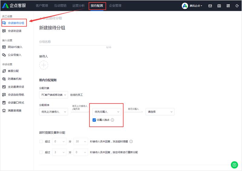This screenshot has width=242, height=171.
Task: Click the 会话欢迎语 sidebar icon
Action: coord(4,31)
